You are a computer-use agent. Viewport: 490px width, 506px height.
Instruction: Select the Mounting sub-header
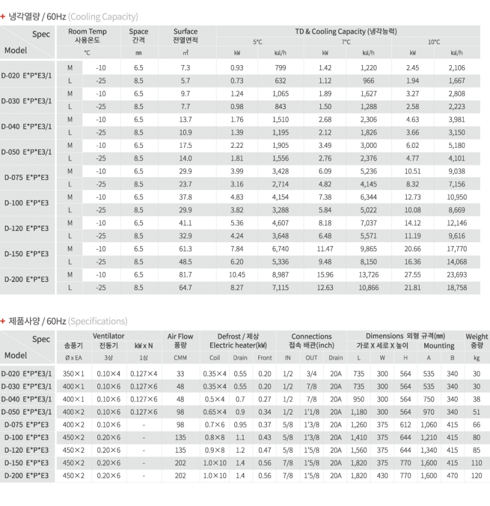click(439, 346)
